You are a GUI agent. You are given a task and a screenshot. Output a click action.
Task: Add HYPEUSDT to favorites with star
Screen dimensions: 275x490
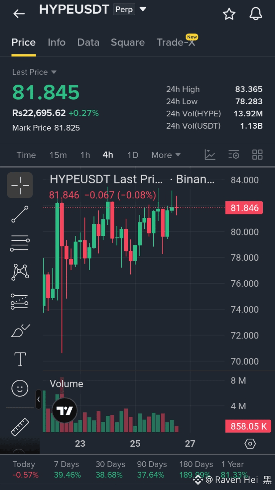229,14
